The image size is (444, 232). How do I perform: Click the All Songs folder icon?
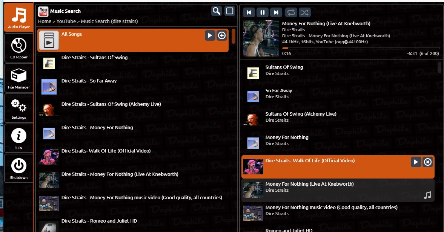point(49,40)
